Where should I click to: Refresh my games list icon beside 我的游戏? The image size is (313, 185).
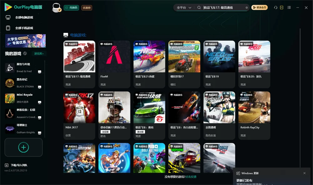click(x=25, y=53)
